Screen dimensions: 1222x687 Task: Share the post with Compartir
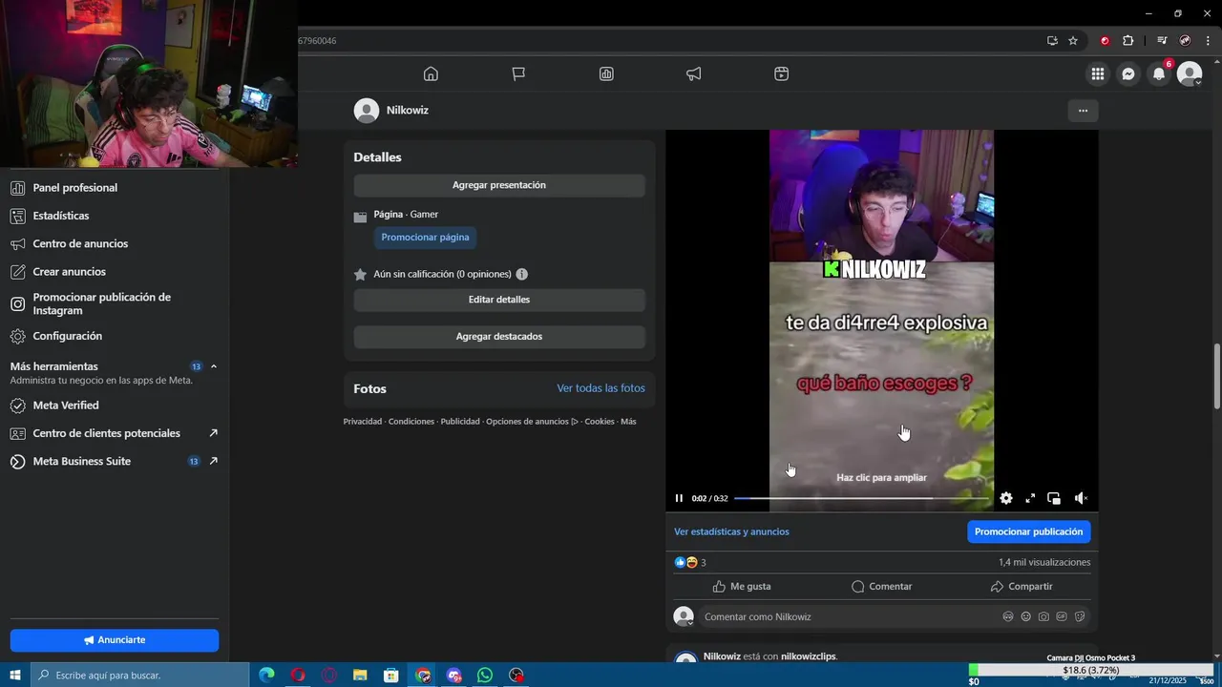pos(1022,586)
